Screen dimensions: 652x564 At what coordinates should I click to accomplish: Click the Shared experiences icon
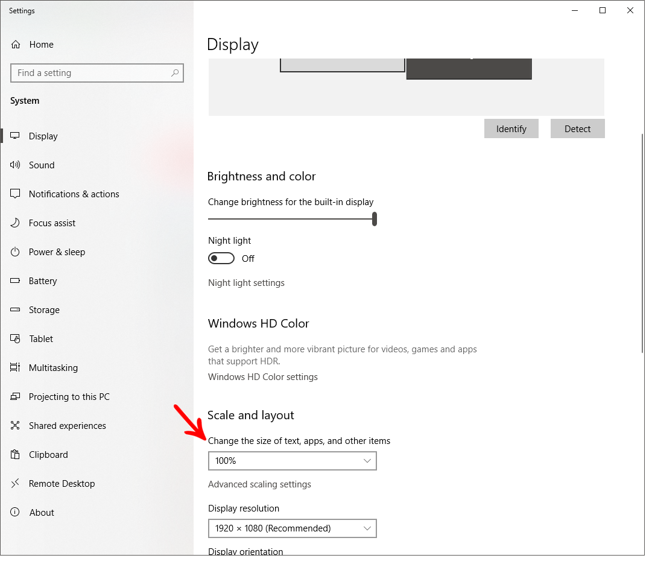pos(15,425)
